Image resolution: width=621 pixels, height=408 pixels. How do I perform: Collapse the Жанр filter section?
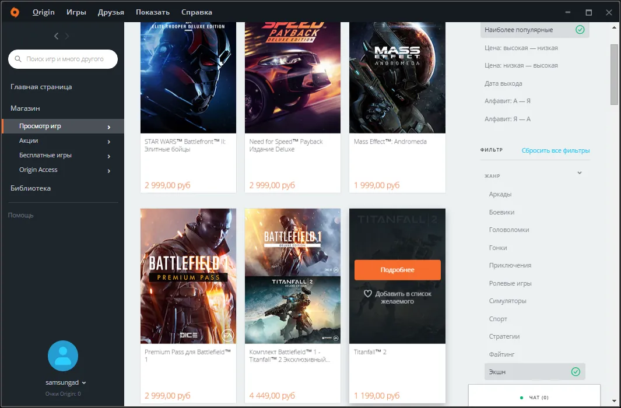(x=579, y=173)
